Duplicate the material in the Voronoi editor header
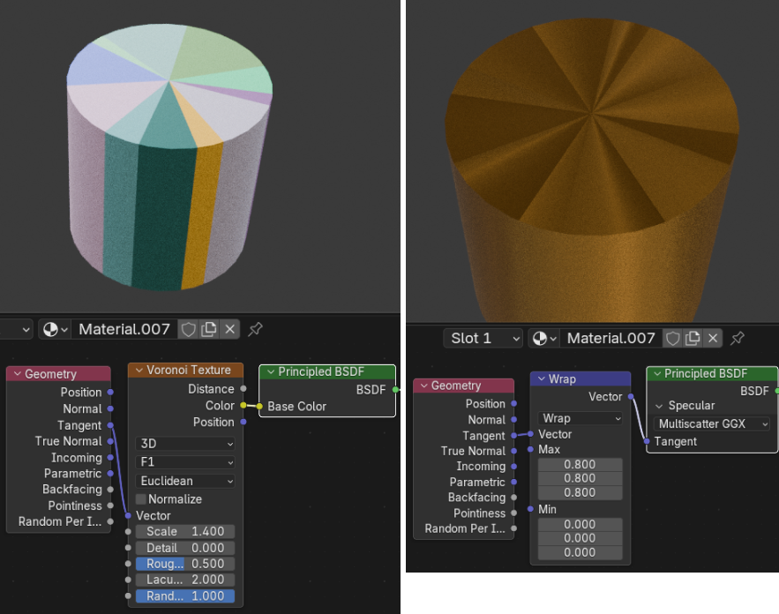Image resolution: width=779 pixels, height=614 pixels. 209,329
